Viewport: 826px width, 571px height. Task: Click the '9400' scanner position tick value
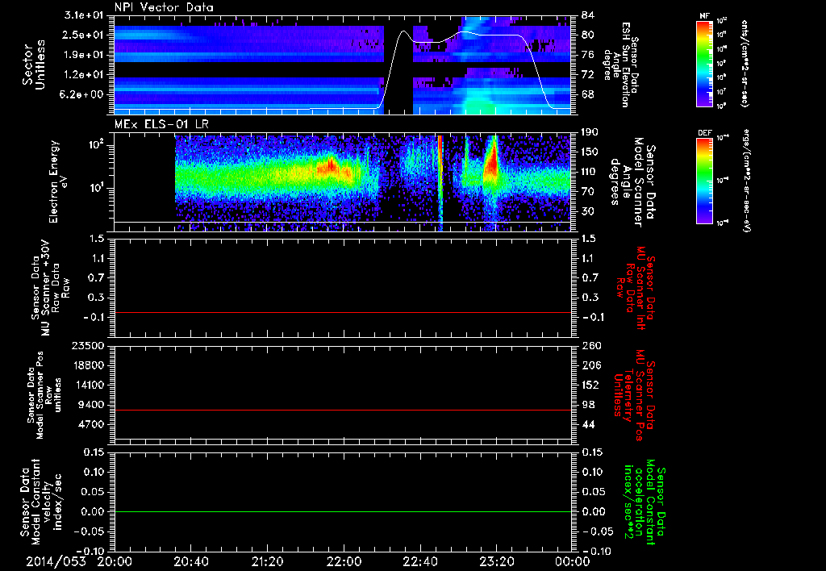90,405
